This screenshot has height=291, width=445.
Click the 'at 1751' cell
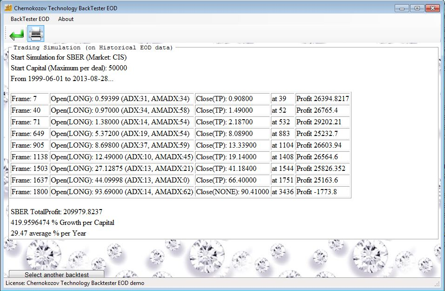coord(283,180)
